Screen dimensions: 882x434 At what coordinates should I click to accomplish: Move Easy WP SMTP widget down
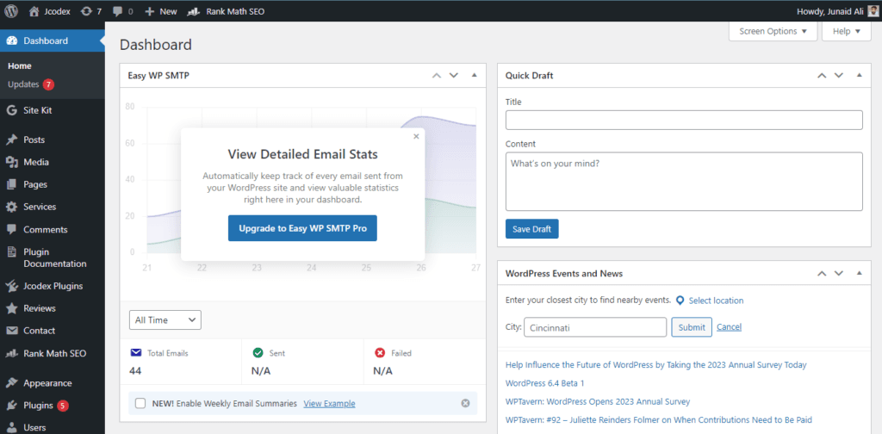(x=453, y=75)
